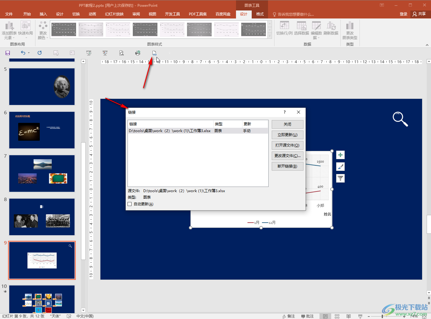431x319 pixels.
Task: Switch to the 插入 Insert tab
Action: (x=43, y=14)
